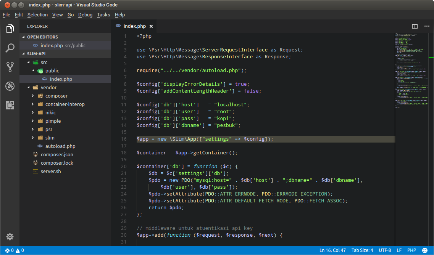434x255 pixels.
Task: Change the PHP language mode
Action: [x=411, y=250]
